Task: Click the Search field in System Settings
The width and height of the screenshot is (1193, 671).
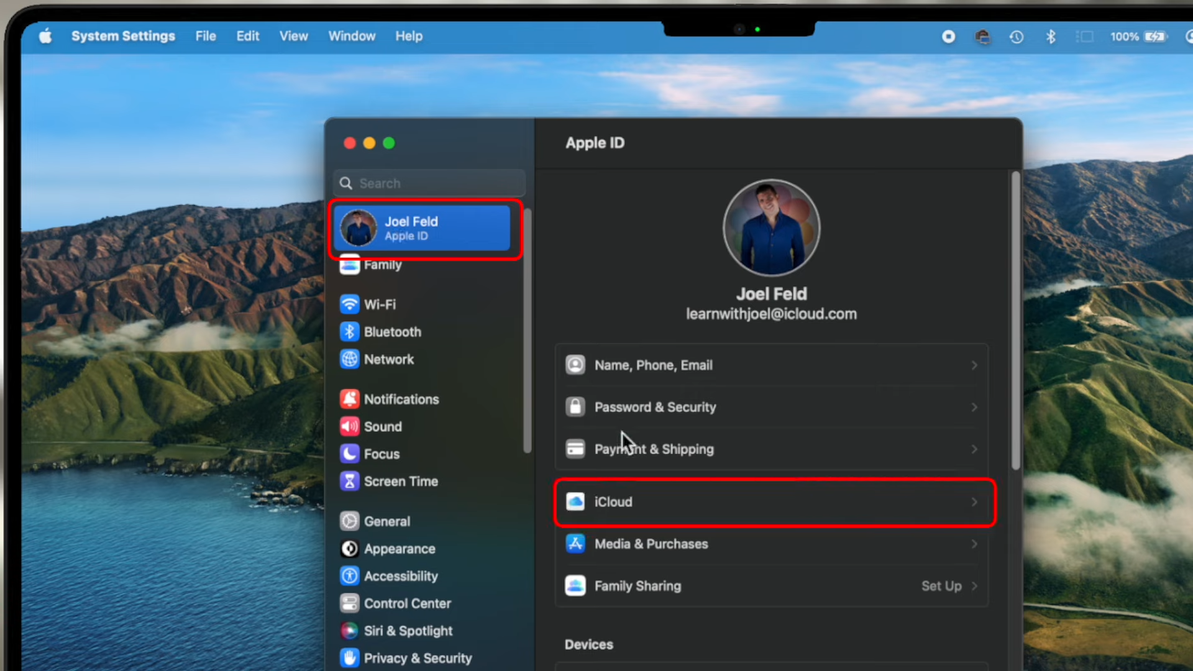Action: [x=428, y=183]
